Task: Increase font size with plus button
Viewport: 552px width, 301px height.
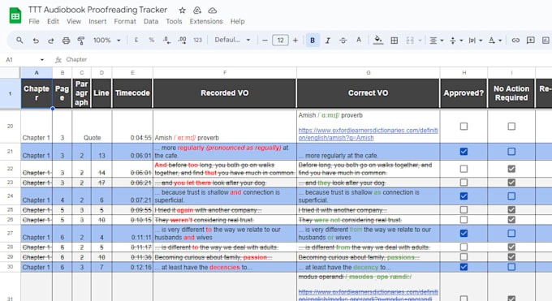Action: 295,41
